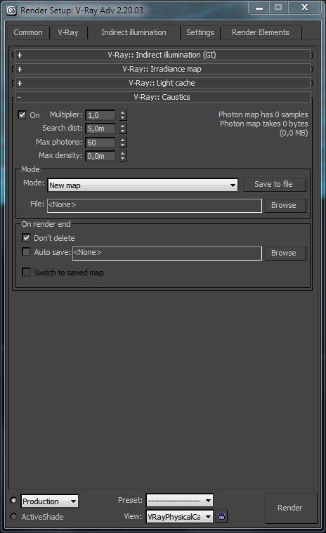
Task: Select the Indirect illumination tab
Action: [x=133, y=32]
